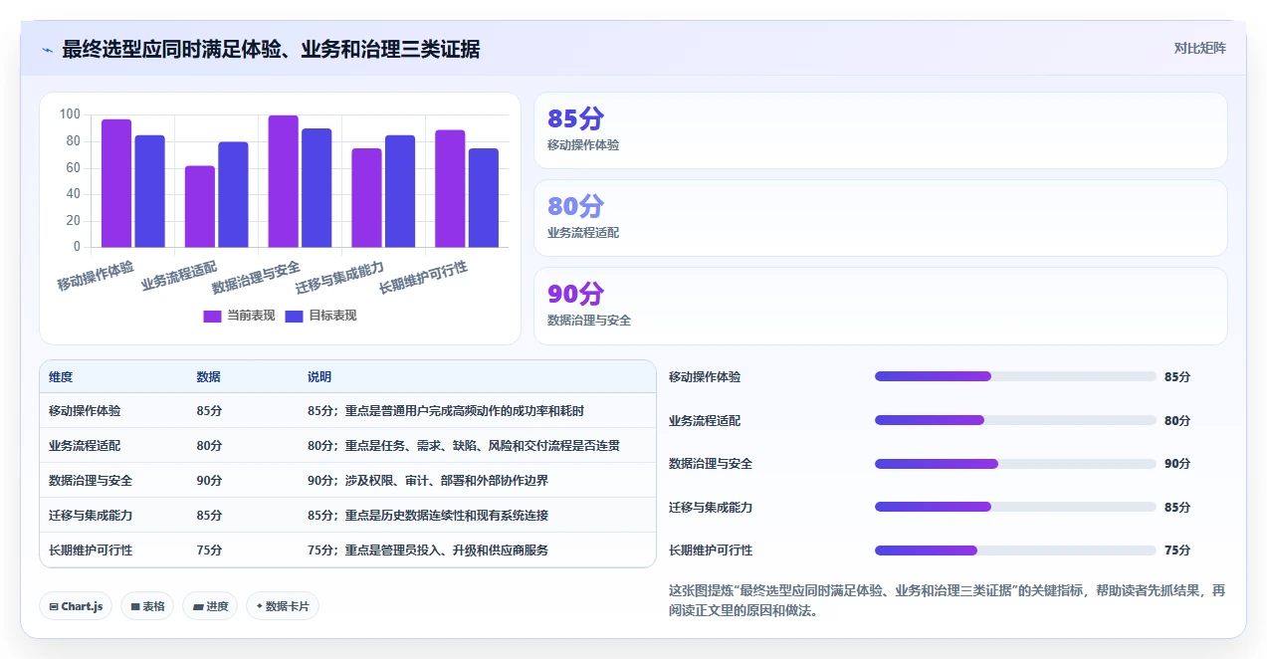This screenshot has width=1267, height=659.
Task: Select table cell 迁移与集成能力
Action: (91, 515)
